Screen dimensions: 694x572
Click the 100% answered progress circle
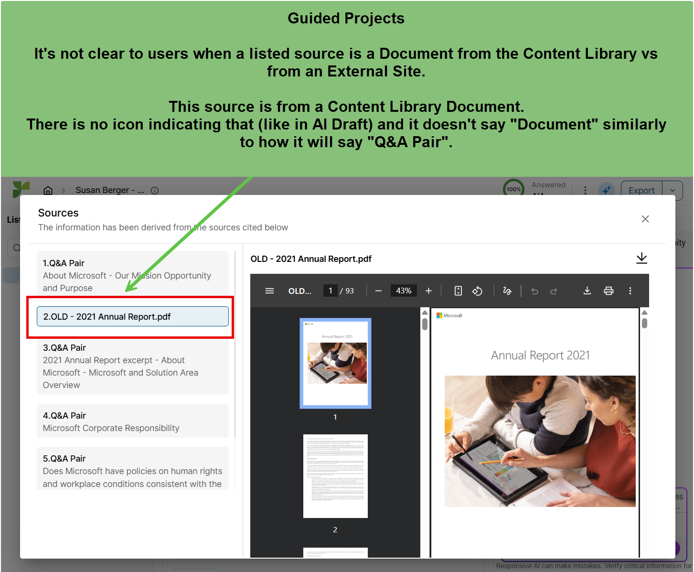coord(513,189)
